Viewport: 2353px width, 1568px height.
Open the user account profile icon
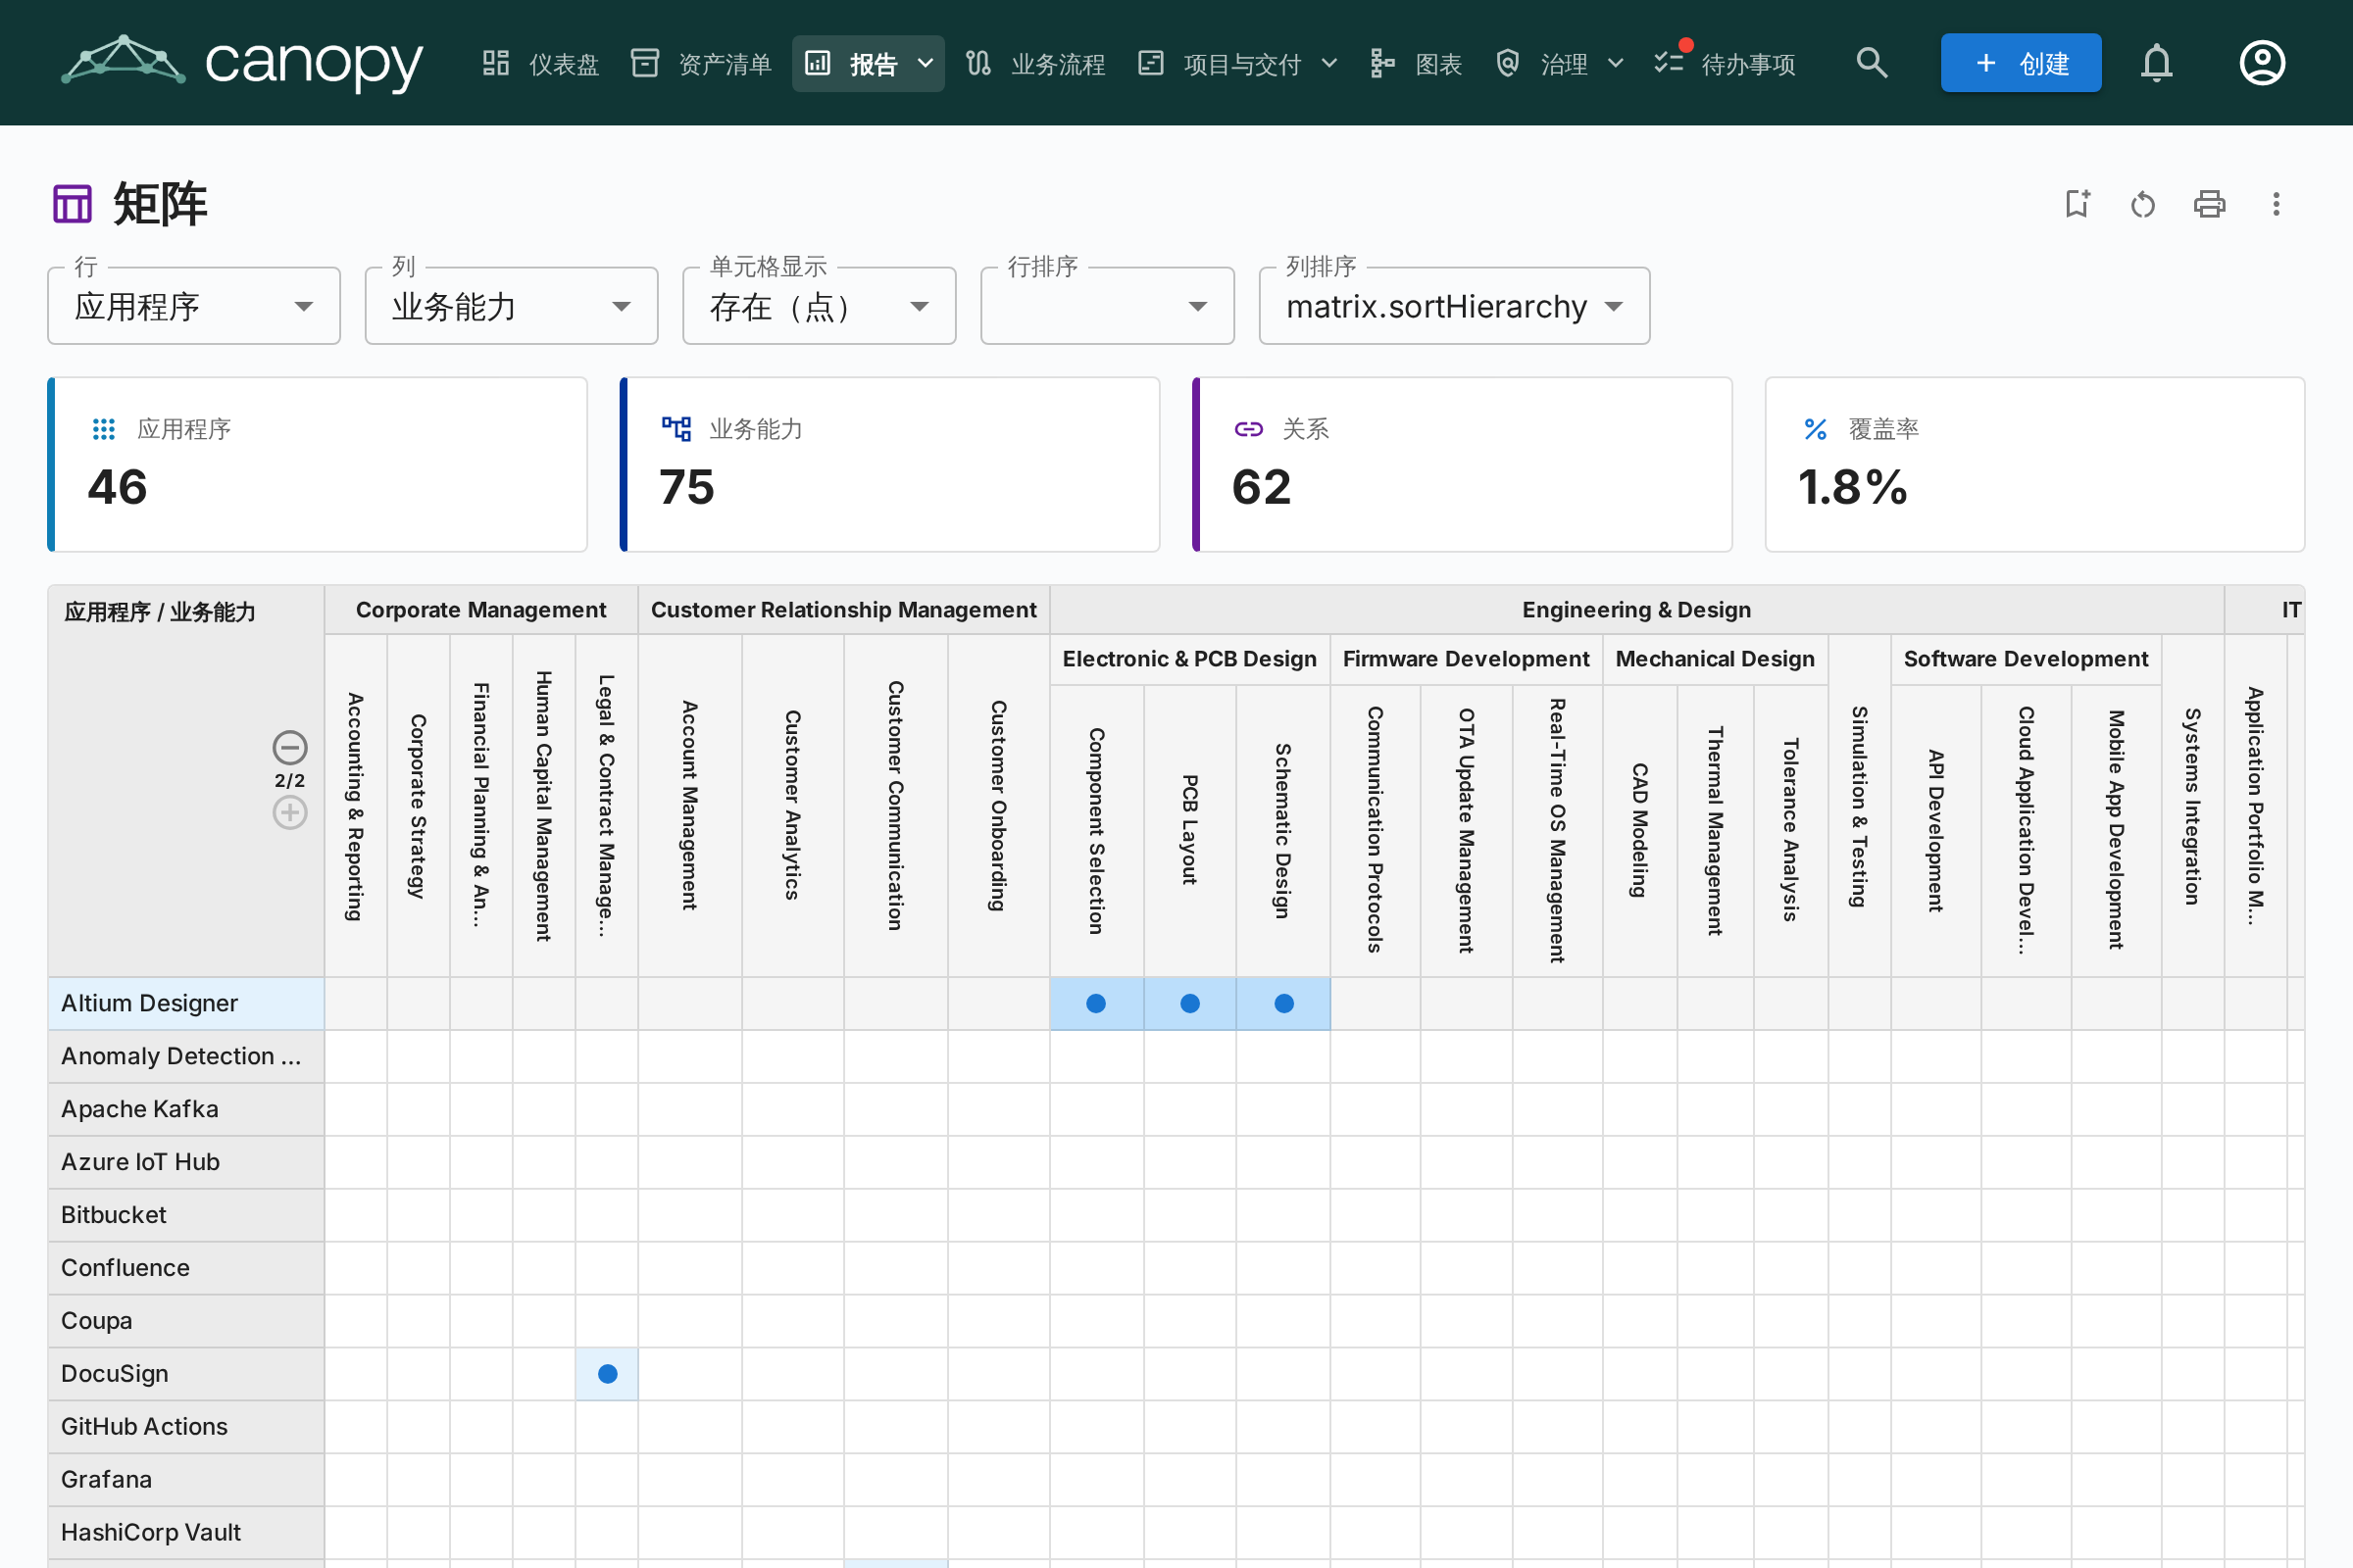tap(2261, 63)
